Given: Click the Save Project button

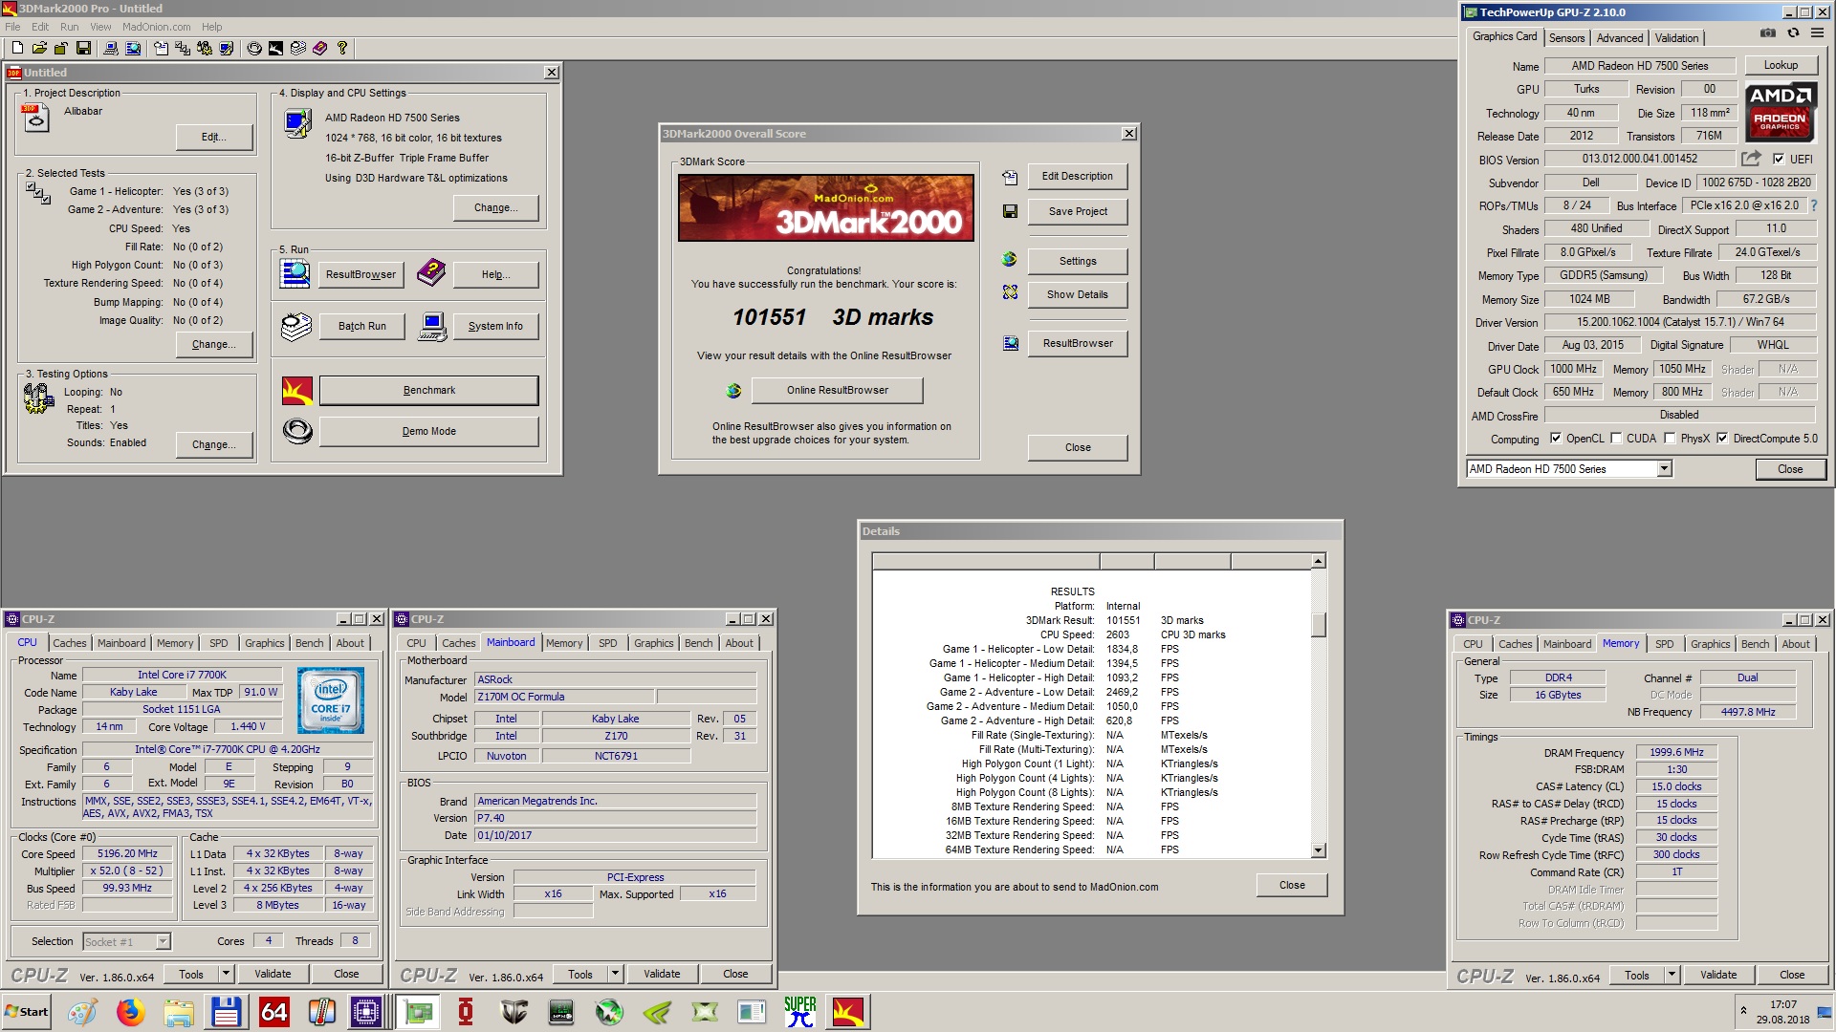Looking at the screenshot, I should click(x=1078, y=211).
